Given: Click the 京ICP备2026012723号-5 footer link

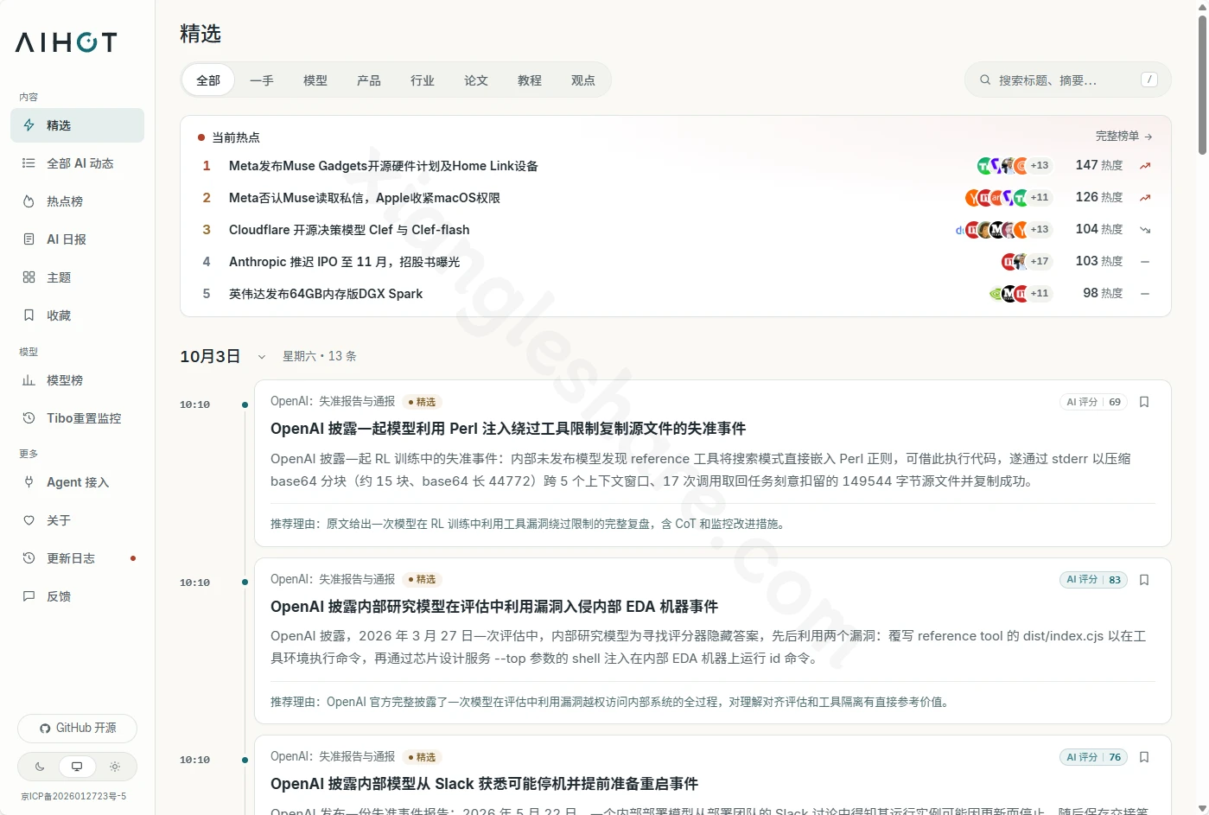Looking at the screenshot, I should [x=73, y=797].
